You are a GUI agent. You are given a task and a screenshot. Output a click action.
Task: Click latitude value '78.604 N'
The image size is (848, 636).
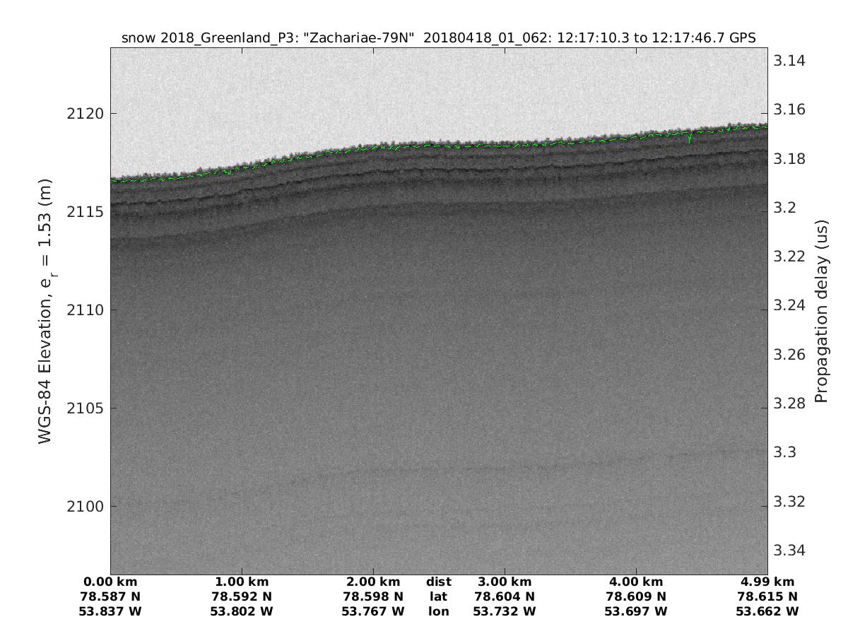(505, 597)
